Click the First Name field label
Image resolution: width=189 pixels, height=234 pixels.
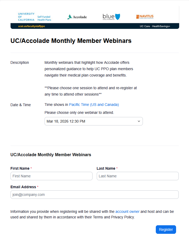coord(20,168)
